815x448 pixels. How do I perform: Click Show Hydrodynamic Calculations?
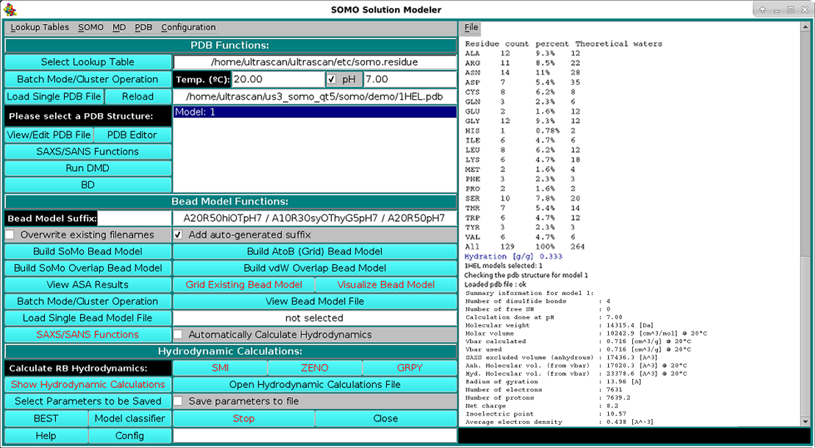tap(88, 385)
